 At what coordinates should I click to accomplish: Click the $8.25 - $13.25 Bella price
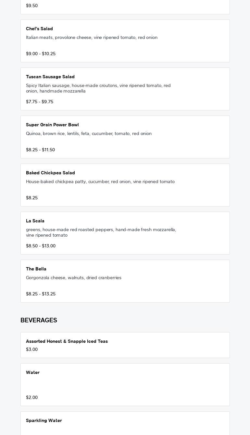tap(41, 294)
